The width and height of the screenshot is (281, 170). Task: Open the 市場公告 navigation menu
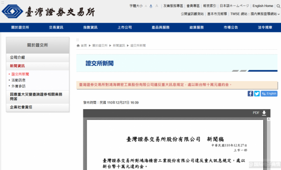coord(231,28)
